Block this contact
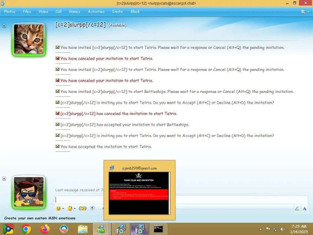This screenshot has height=235, width=313. click(x=135, y=12)
